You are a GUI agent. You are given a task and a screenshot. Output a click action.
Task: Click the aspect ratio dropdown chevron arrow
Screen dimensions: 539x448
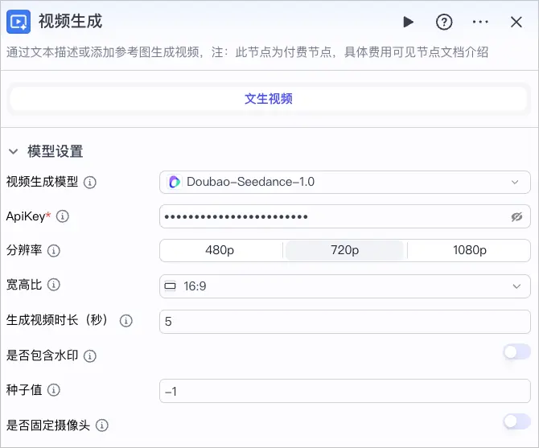(x=516, y=286)
